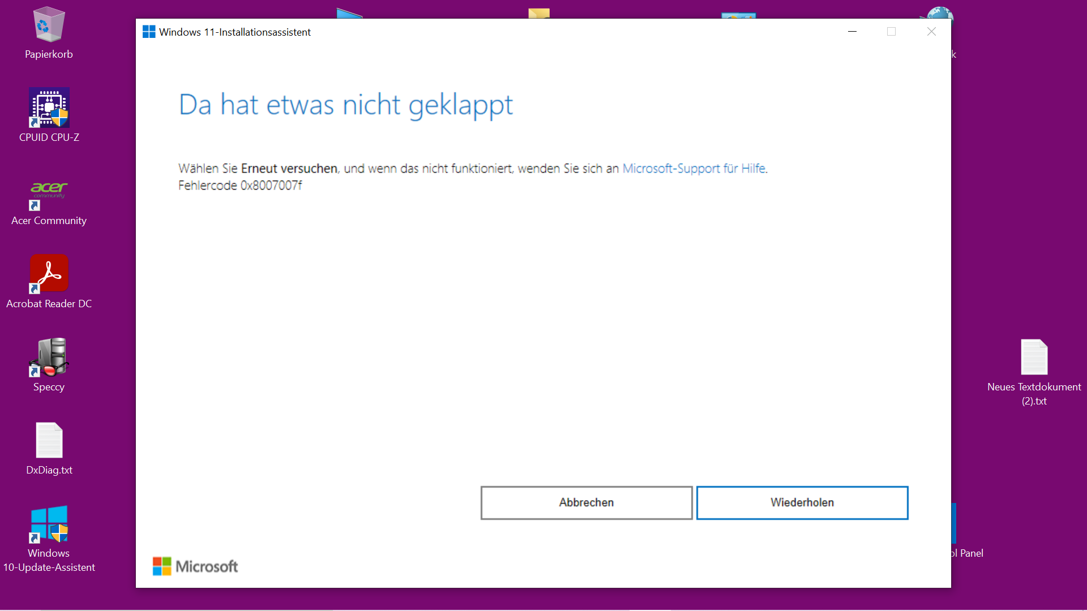Minimize the installation assistant window
The width and height of the screenshot is (1087, 611).
coord(852,32)
